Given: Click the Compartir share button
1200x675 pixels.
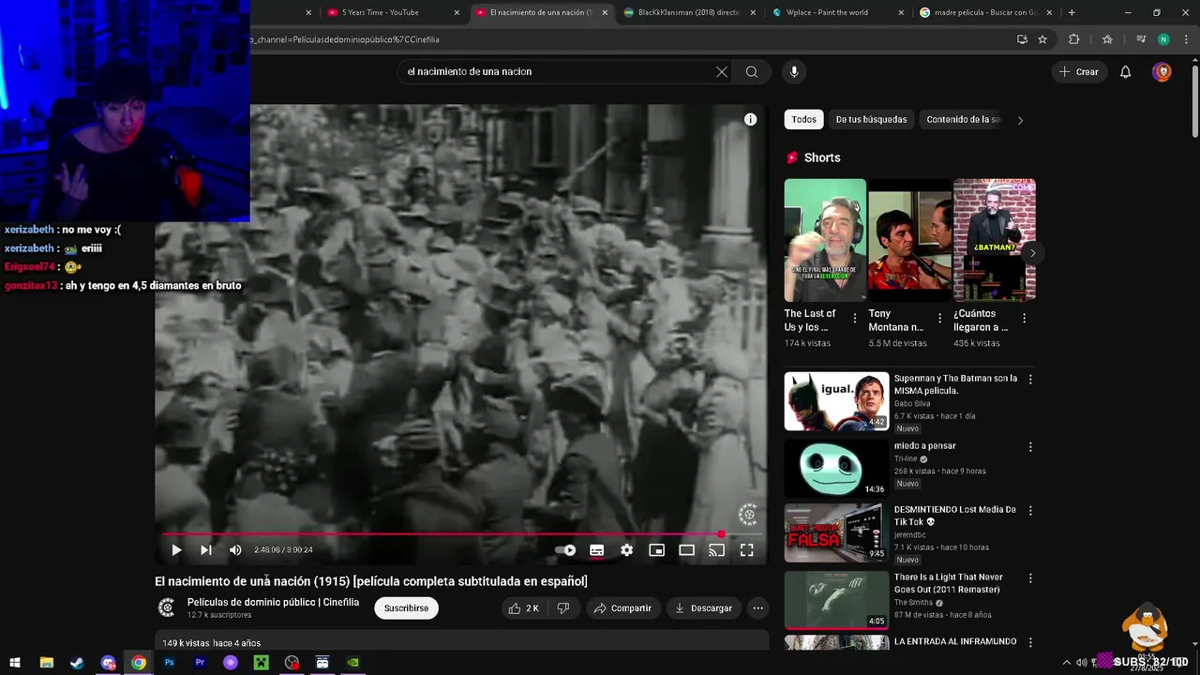Looking at the screenshot, I should tap(622, 608).
